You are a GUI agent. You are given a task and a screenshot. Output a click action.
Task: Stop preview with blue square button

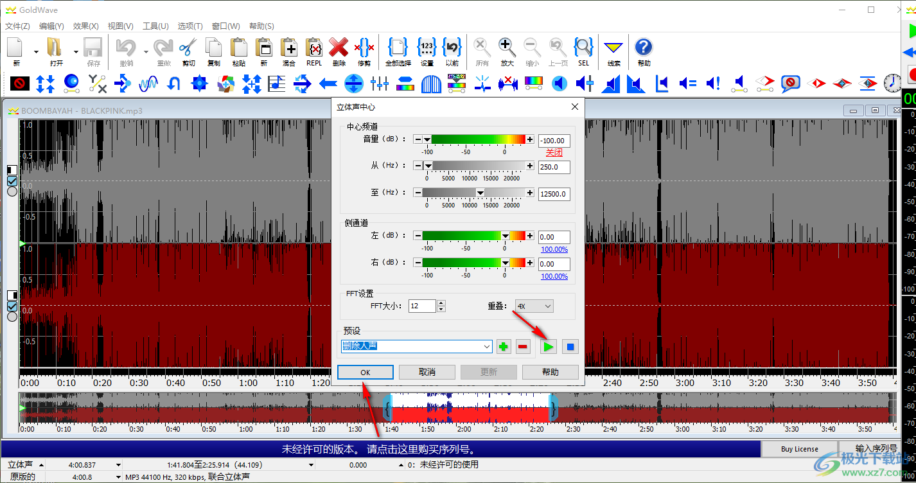[x=570, y=347]
